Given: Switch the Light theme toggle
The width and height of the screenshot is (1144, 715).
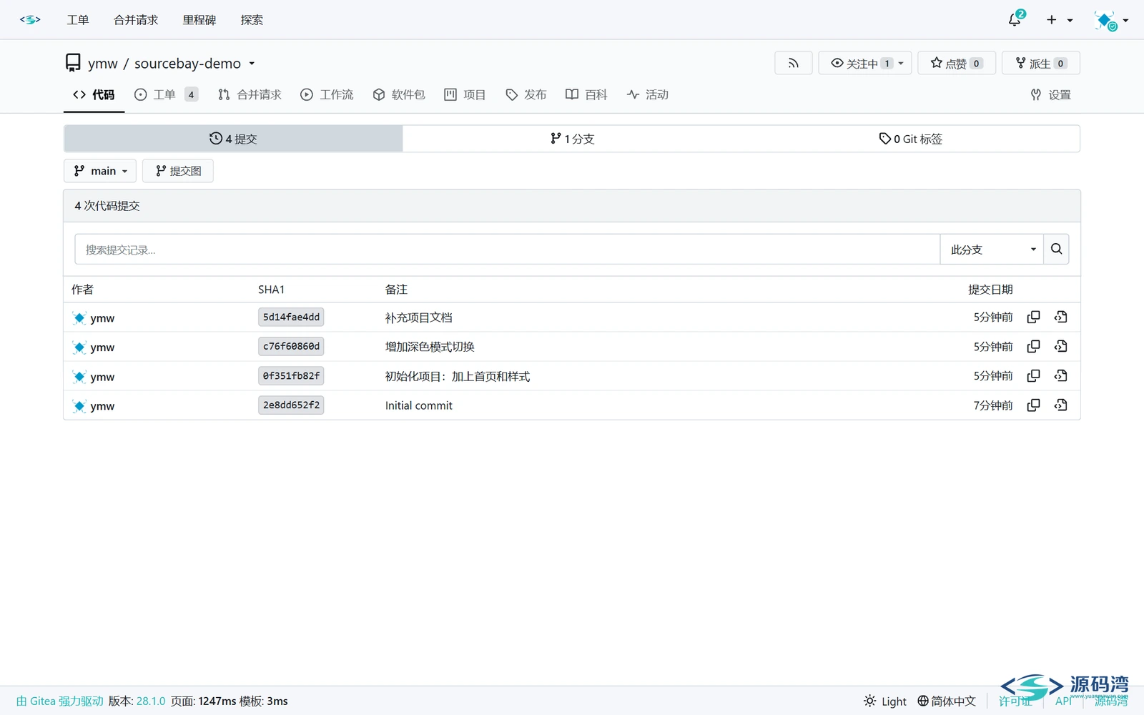Looking at the screenshot, I should click(x=884, y=701).
